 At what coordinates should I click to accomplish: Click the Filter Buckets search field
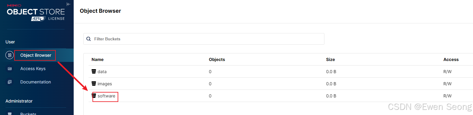[x=204, y=39]
